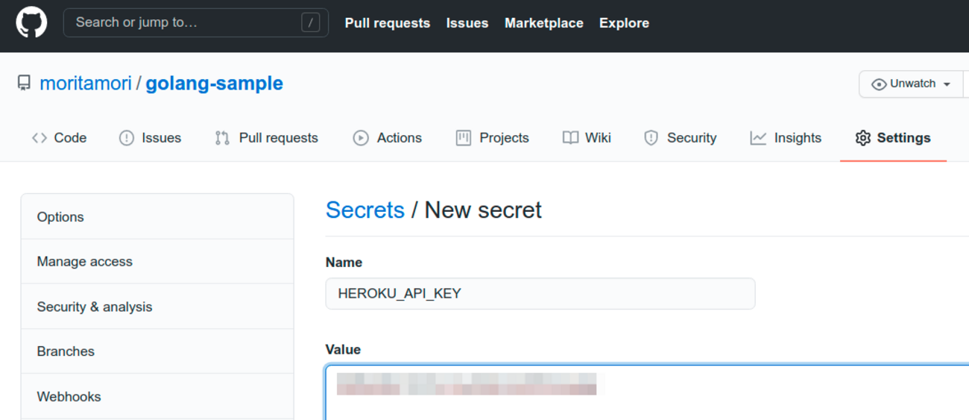This screenshot has height=420, width=969.
Task: Click the Code tab angle-brackets icon
Action: click(x=40, y=138)
